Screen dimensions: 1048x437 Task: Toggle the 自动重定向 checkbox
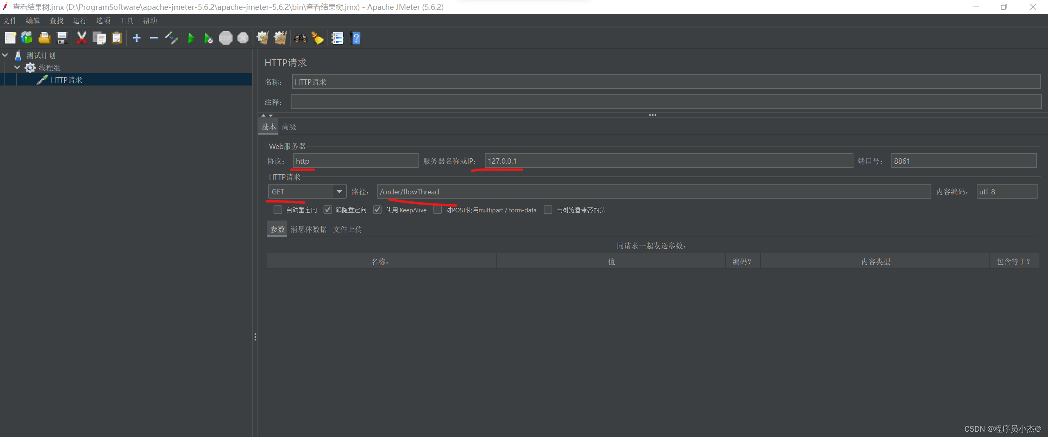pos(278,210)
